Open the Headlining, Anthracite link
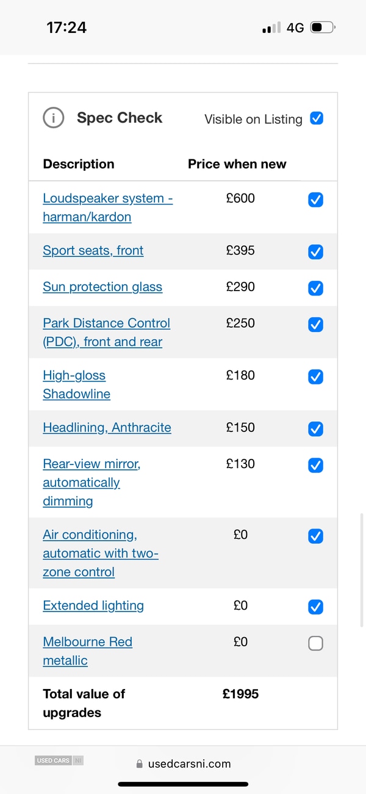Image resolution: width=366 pixels, height=794 pixels. (x=107, y=428)
